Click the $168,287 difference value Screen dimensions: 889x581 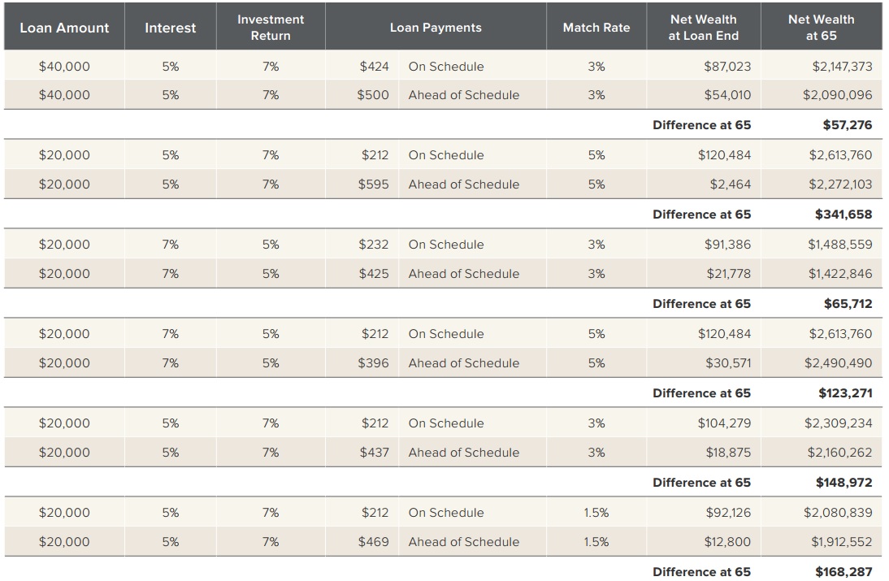pyautogui.click(x=843, y=572)
